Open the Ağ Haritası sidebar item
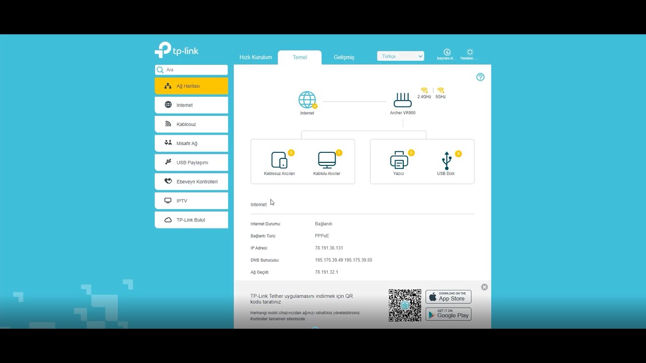The height and width of the screenshot is (363, 646). coord(191,86)
